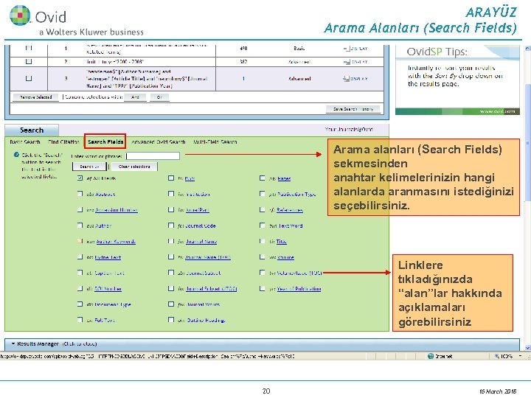Open the Volume field link

click(285, 257)
